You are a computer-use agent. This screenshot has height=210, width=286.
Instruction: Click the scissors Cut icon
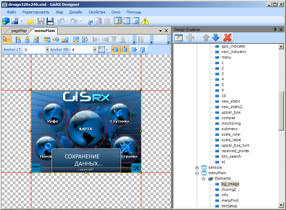click(x=89, y=21)
